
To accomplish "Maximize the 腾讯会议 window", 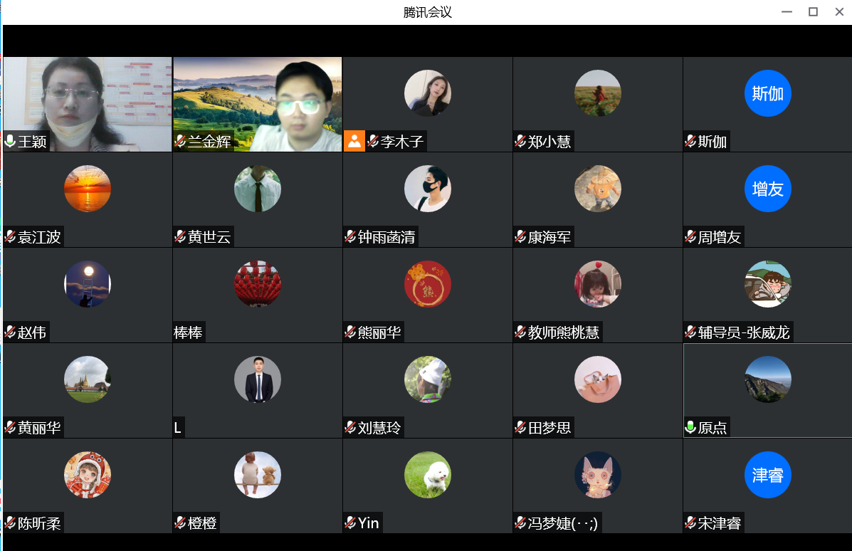I will tap(813, 12).
